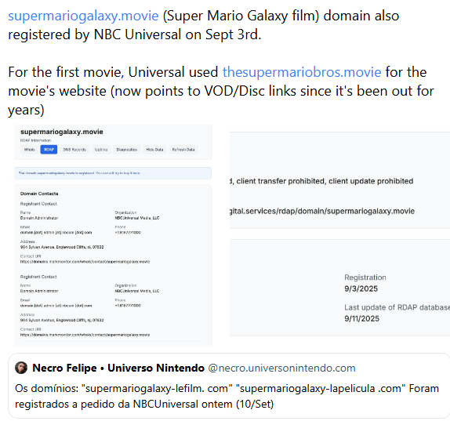Click the blue domain-registered notice banner
The image size is (450, 421).
113,173
